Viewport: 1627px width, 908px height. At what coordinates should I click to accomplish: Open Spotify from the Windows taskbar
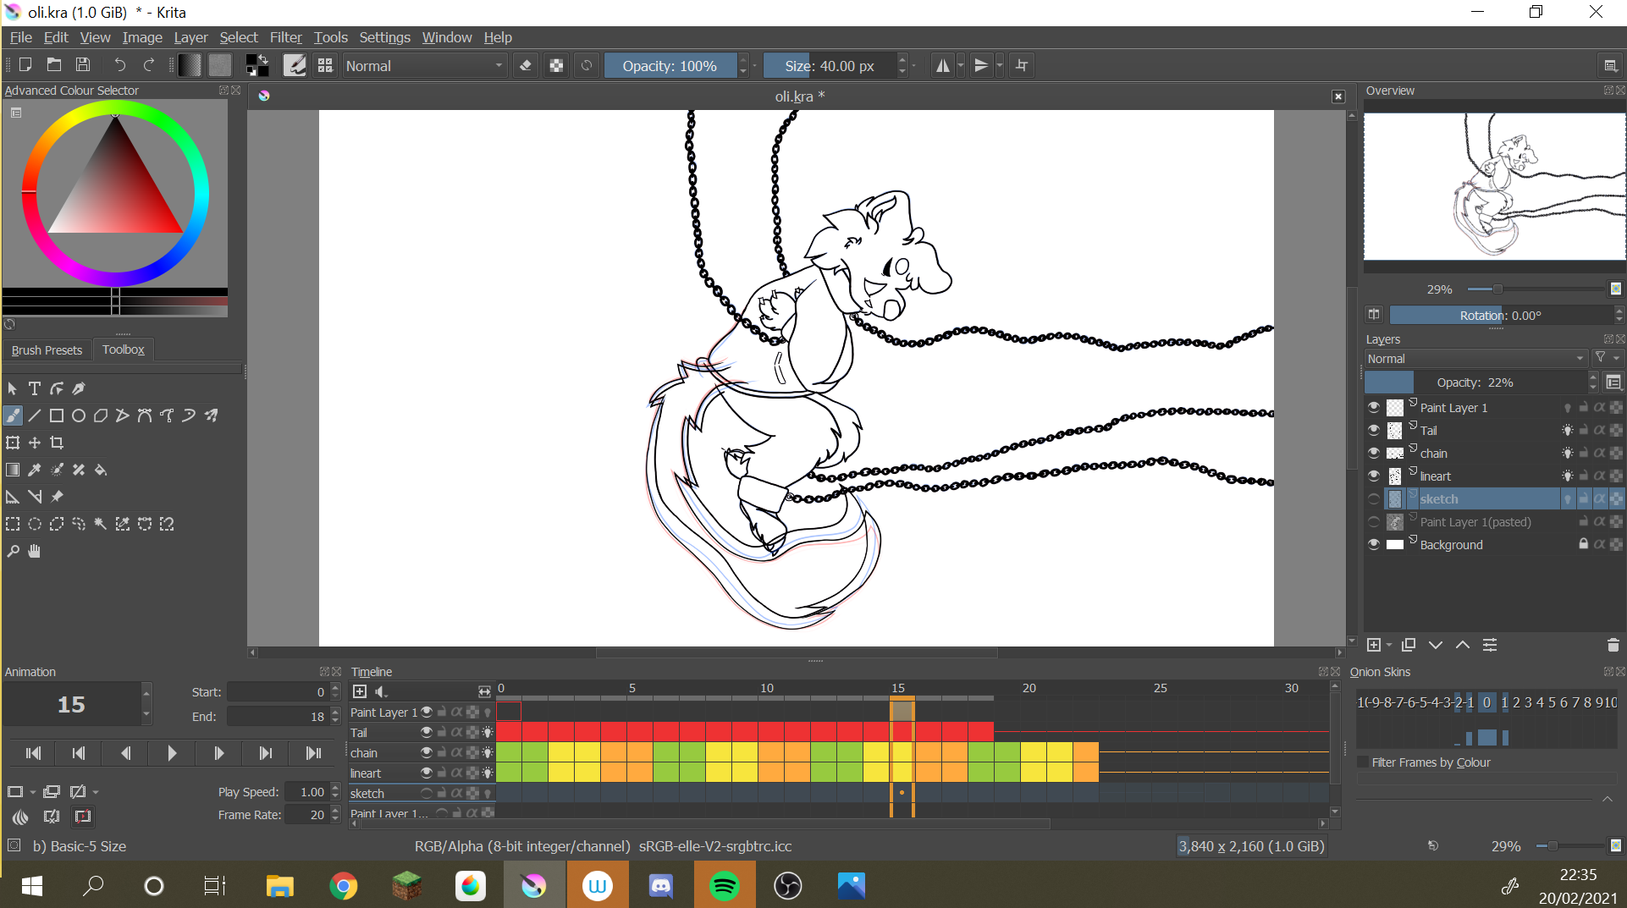(x=724, y=885)
